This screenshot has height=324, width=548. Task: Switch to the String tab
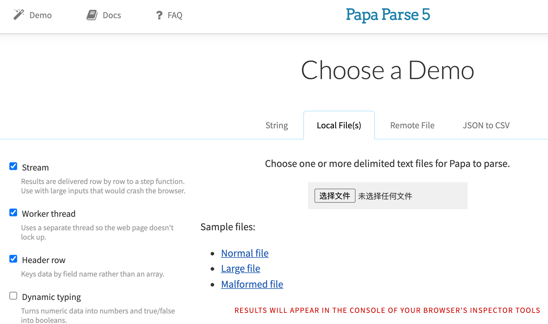pos(277,125)
